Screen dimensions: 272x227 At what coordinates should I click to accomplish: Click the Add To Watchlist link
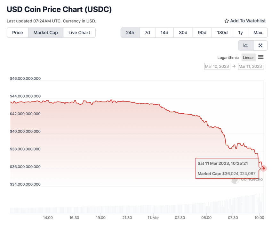point(248,21)
